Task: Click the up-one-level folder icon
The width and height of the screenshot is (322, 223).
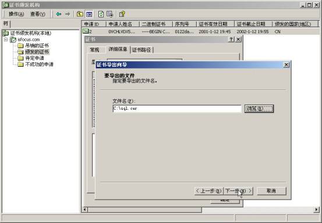Action: click(80, 14)
